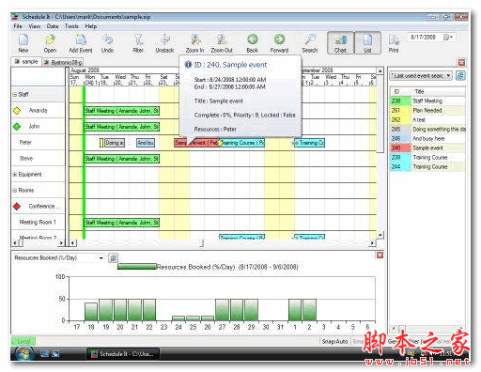Close the chart panel
Image resolution: width=481 pixels, height=372 pixels.
380,256
